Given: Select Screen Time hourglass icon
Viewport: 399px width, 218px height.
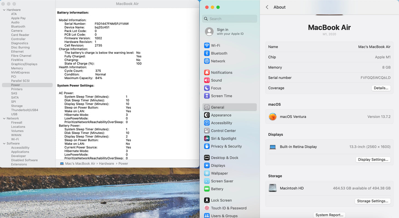Looking at the screenshot, I should 207,96.
